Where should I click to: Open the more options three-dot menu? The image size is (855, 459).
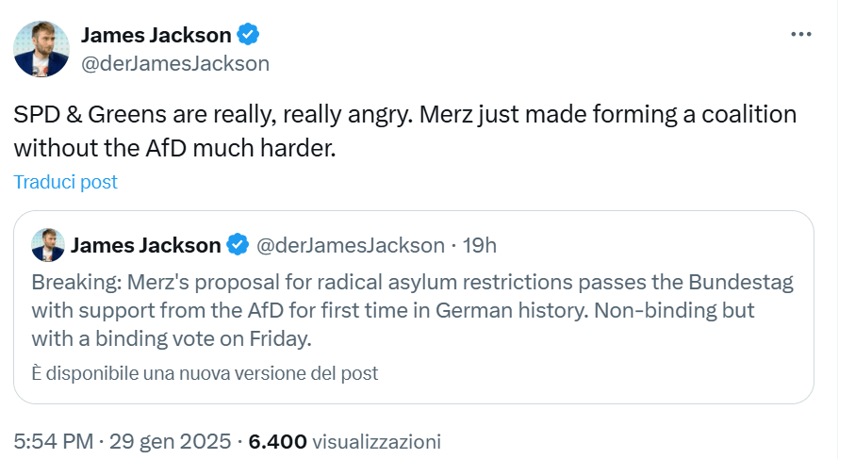pyautogui.click(x=800, y=35)
